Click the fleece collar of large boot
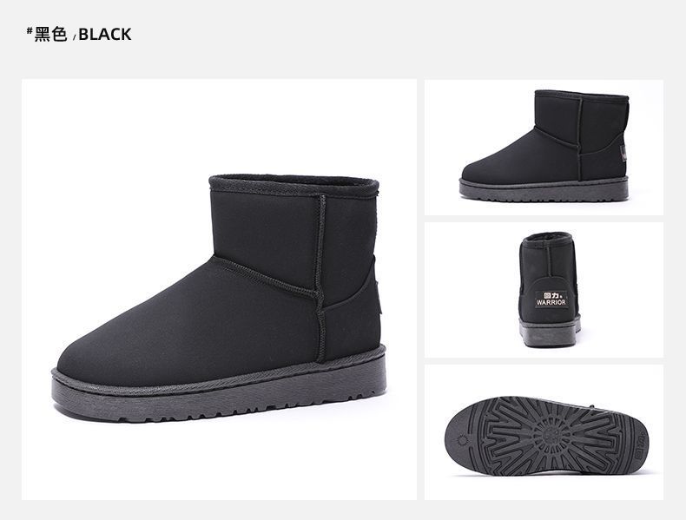 click(x=294, y=183)
